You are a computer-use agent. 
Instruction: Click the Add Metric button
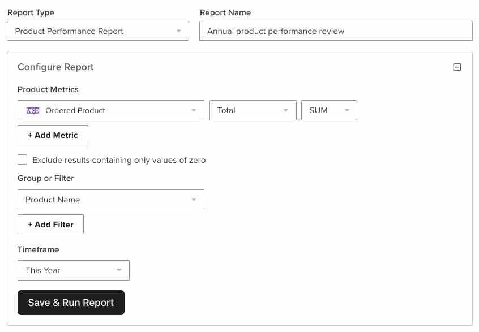53,135
